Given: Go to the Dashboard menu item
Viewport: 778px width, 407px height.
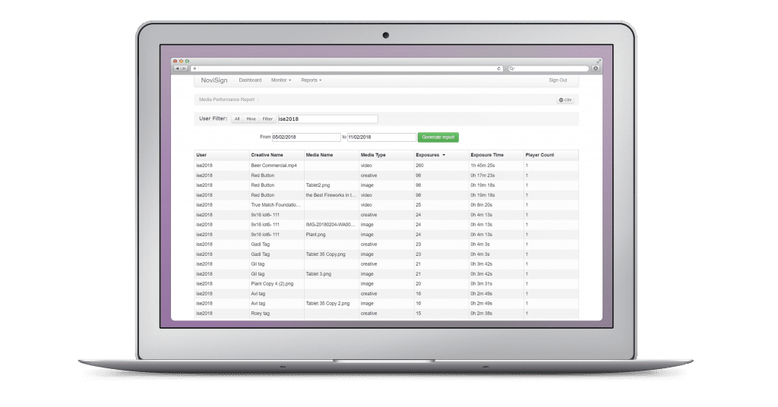Looking at the screenshot, I should [x=250, y=80].
